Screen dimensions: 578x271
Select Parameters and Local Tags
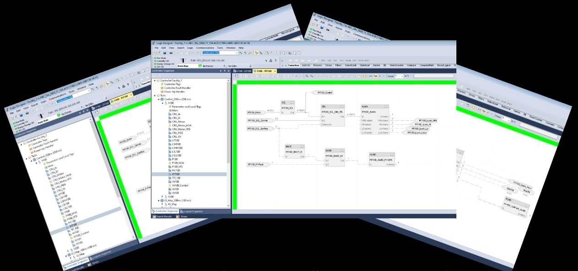point(185,107)
